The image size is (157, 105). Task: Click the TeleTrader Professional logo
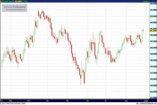(x=16, y=7)
